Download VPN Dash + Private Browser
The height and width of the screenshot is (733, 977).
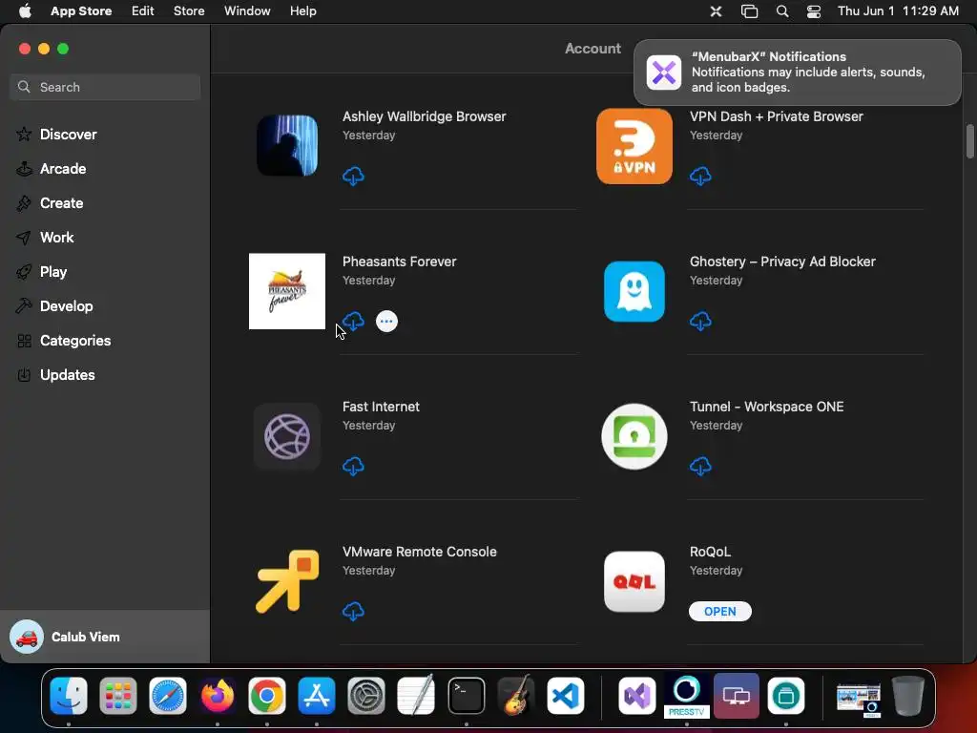click(x=700, y=177)
